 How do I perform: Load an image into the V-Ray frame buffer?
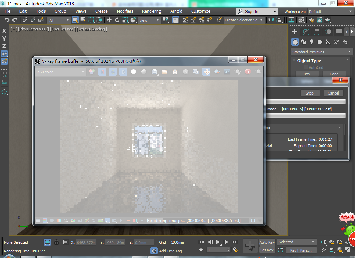165,72
